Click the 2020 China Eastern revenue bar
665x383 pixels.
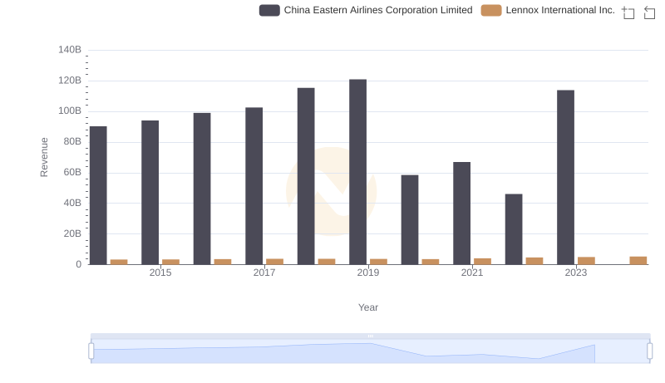[x=410, y=220]
